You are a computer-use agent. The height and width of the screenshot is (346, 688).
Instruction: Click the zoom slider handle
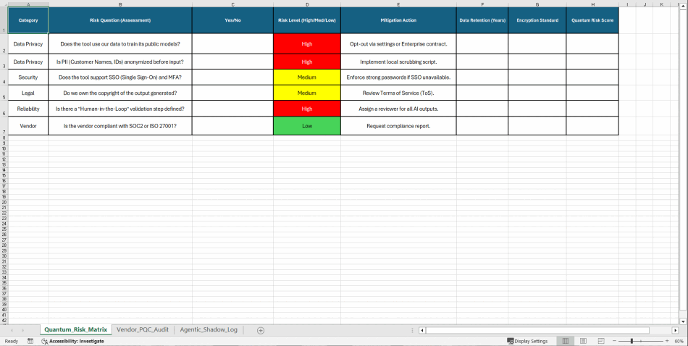click(632, 341)
